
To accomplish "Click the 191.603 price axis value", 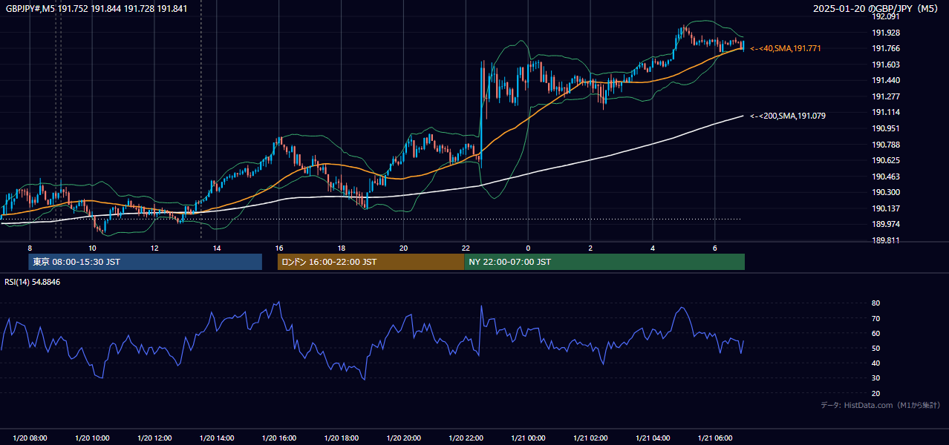I will pos(885,65).
